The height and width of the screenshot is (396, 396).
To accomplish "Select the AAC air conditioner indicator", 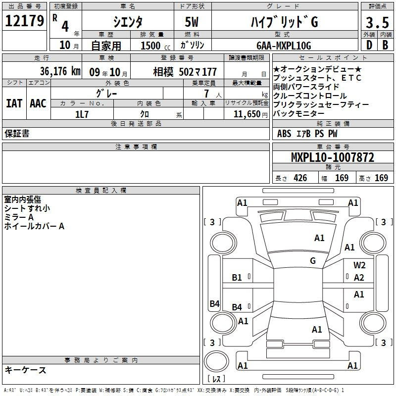I will pos(38,103).
